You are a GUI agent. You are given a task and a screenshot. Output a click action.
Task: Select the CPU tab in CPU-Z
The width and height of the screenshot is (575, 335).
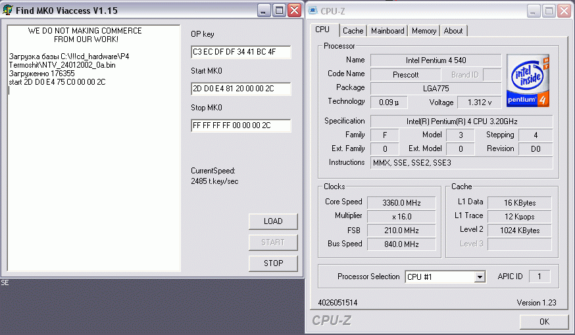(322, 30)
